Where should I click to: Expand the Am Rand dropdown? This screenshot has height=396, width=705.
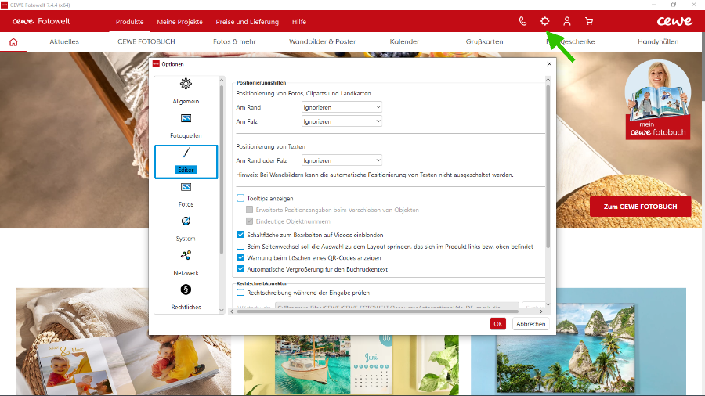point(342,107)
